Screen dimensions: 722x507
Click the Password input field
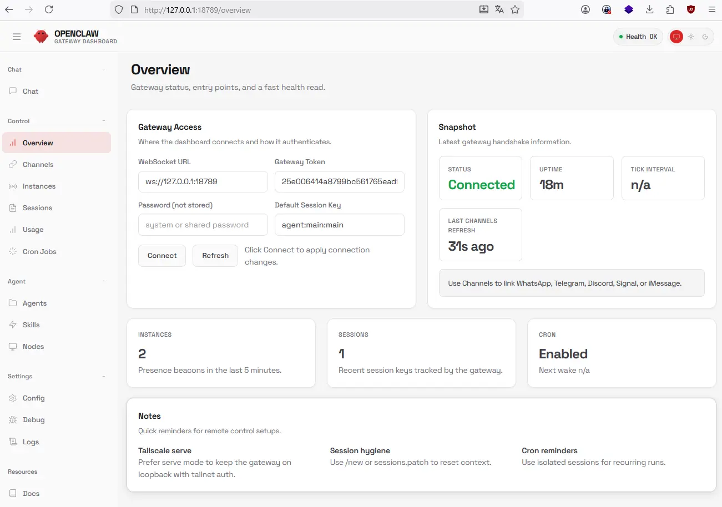pos(203,225)
